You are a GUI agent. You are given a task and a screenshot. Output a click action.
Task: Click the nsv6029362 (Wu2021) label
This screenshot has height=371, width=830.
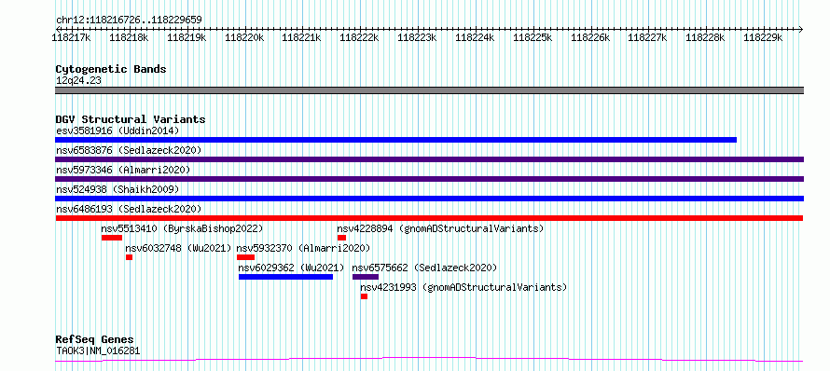(291, 268)
